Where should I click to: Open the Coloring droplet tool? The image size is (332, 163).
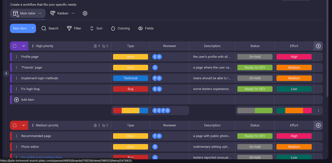(113, 28)
